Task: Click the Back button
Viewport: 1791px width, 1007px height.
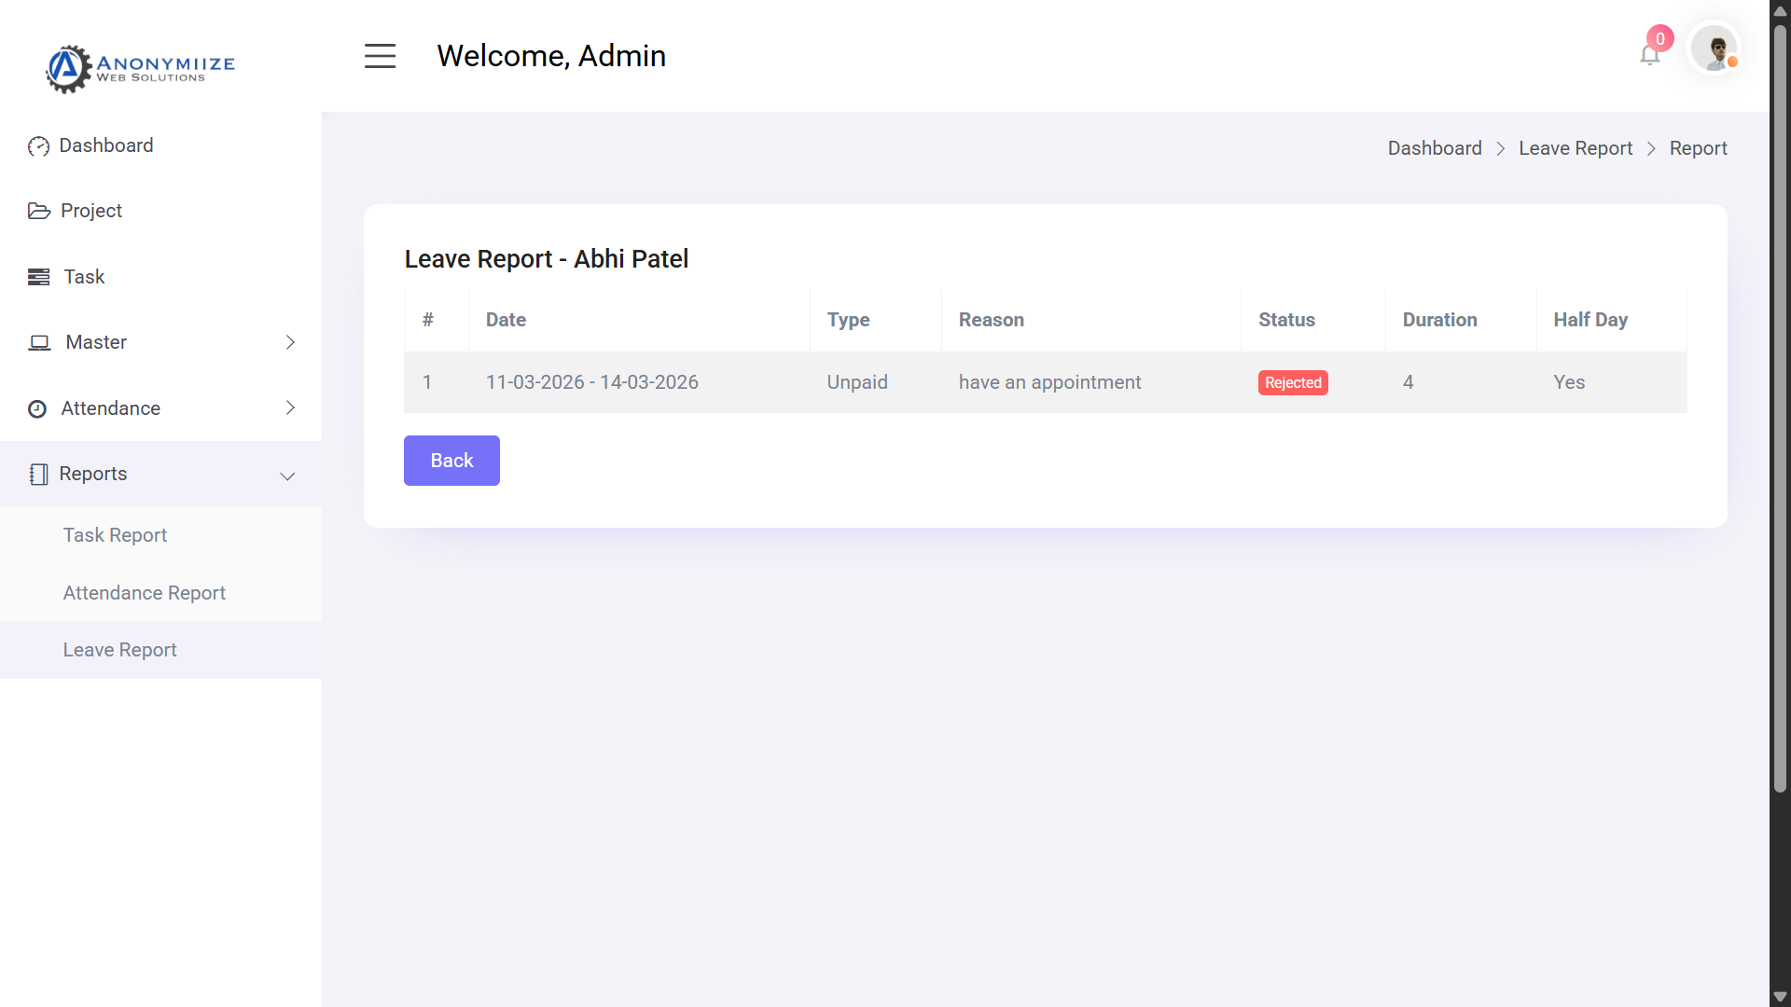Action: pos(451,461)
